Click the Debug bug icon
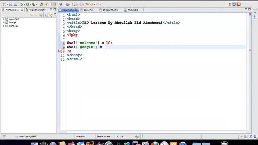 [21, 4]
